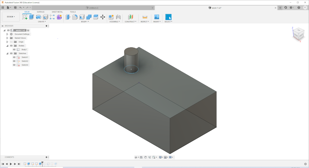Hide Sketch2 with its eye icon
This screenshot has height=168, width=309.
coord(14,61)
